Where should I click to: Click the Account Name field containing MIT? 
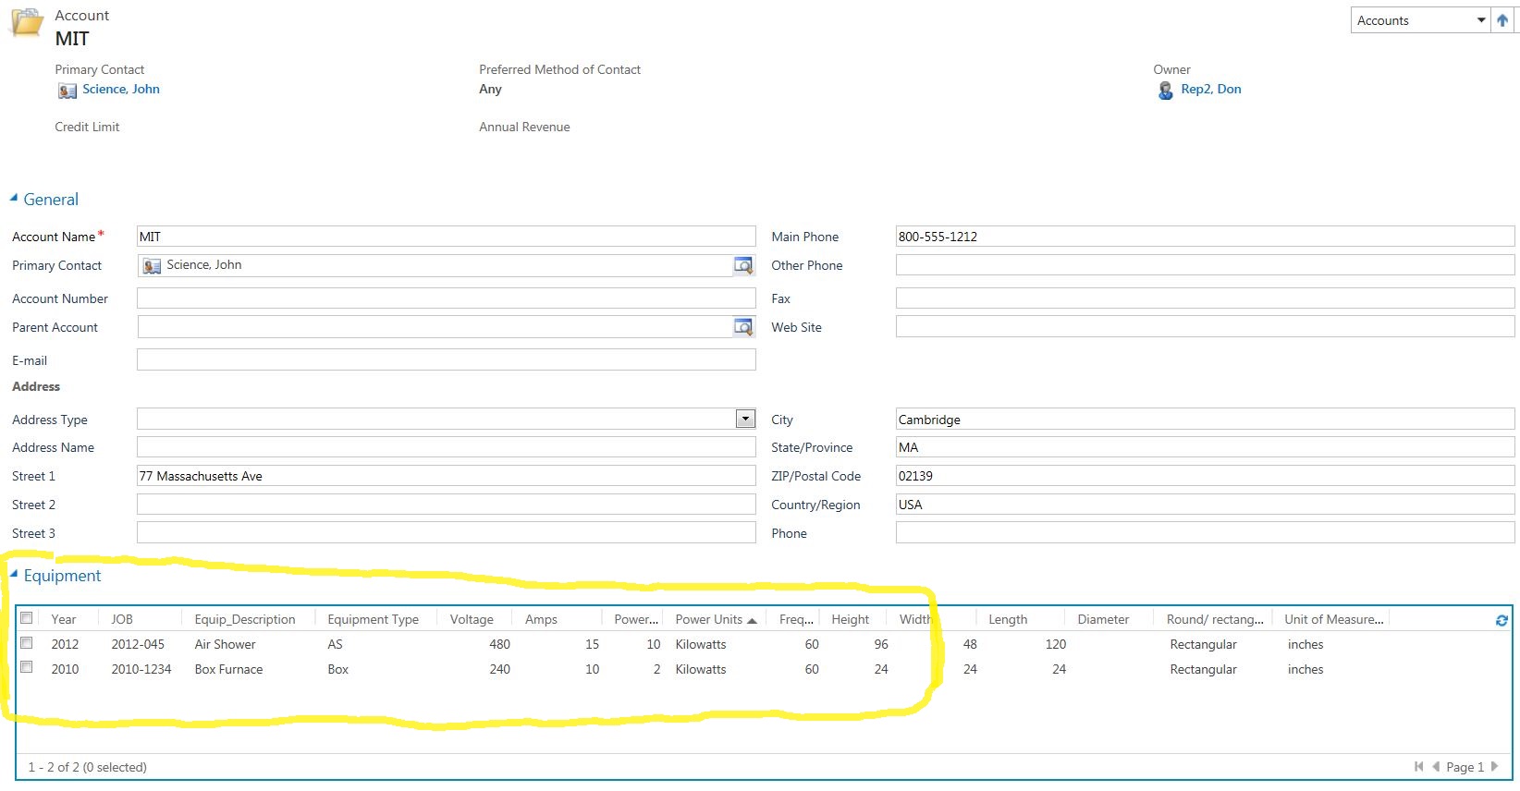tap(446, 237)
